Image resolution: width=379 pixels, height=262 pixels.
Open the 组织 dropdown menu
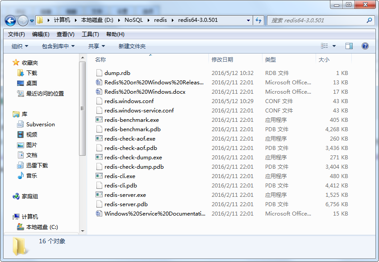[x=18, y=46]
